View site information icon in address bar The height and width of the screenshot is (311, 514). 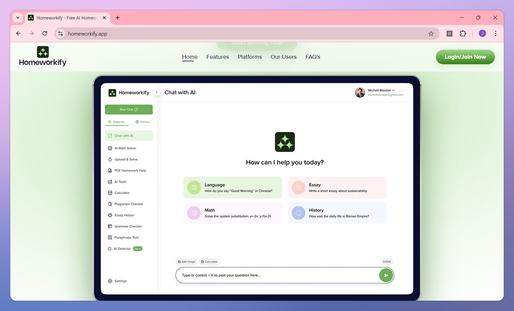pyautogui.click(x=60, y=33)
